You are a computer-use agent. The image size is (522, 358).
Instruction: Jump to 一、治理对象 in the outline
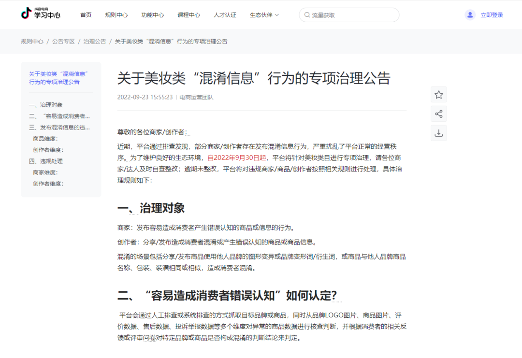(46, 105)
